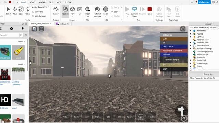Open Game Settings
Image resolution: width=219 pixels, height=123 pixels.
click(159, 12)
